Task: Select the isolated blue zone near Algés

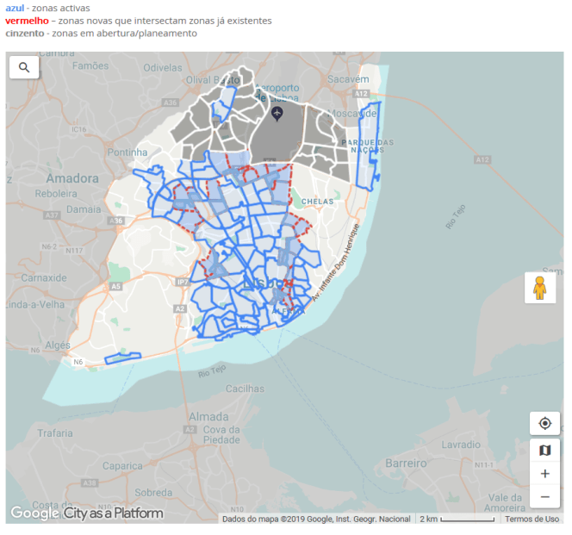Action: 122,358
